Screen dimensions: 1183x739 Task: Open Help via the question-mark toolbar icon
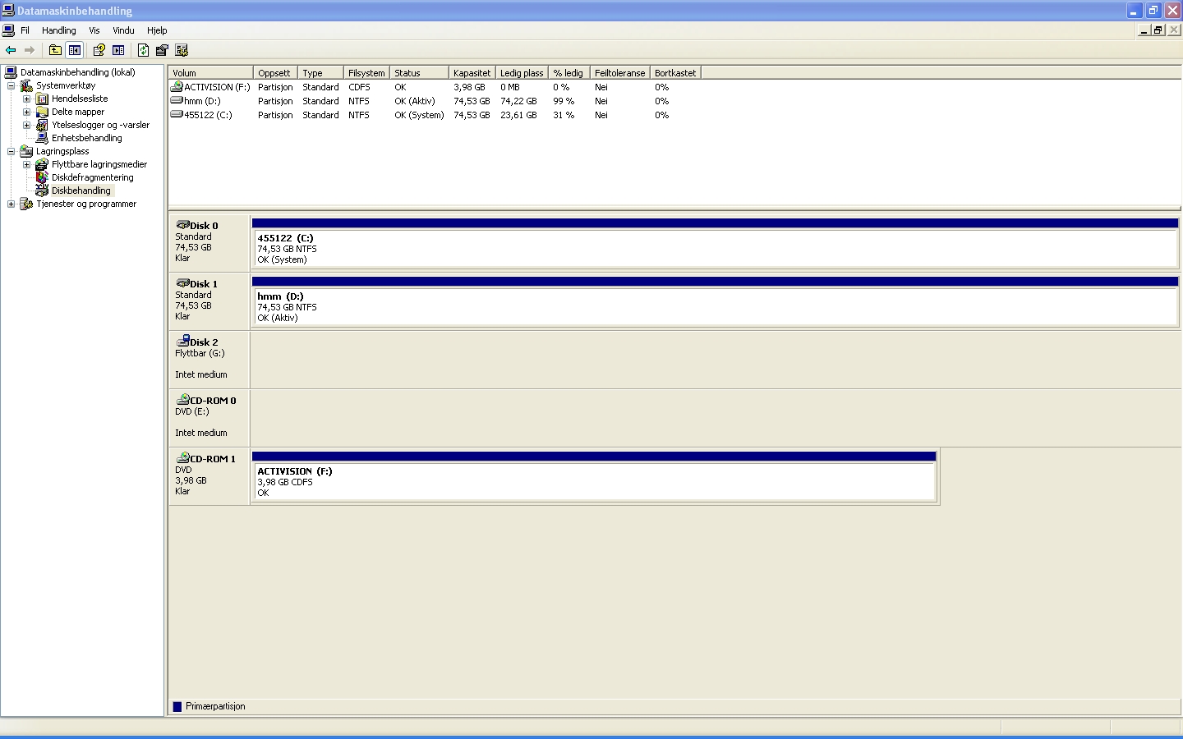click(99, 50)
